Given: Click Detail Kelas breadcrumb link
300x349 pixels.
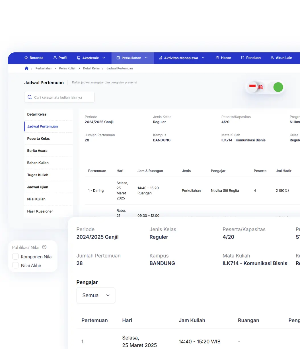Looking at the screenshot, I should click(91, 68).
